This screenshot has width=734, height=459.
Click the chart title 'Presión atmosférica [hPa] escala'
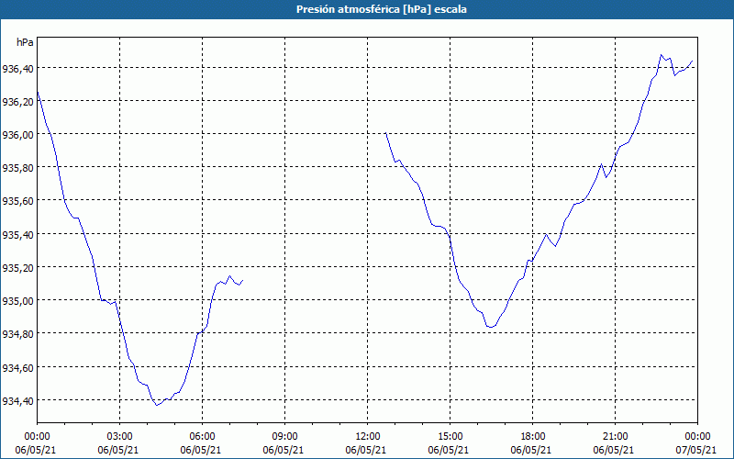[x=382, y=9]
